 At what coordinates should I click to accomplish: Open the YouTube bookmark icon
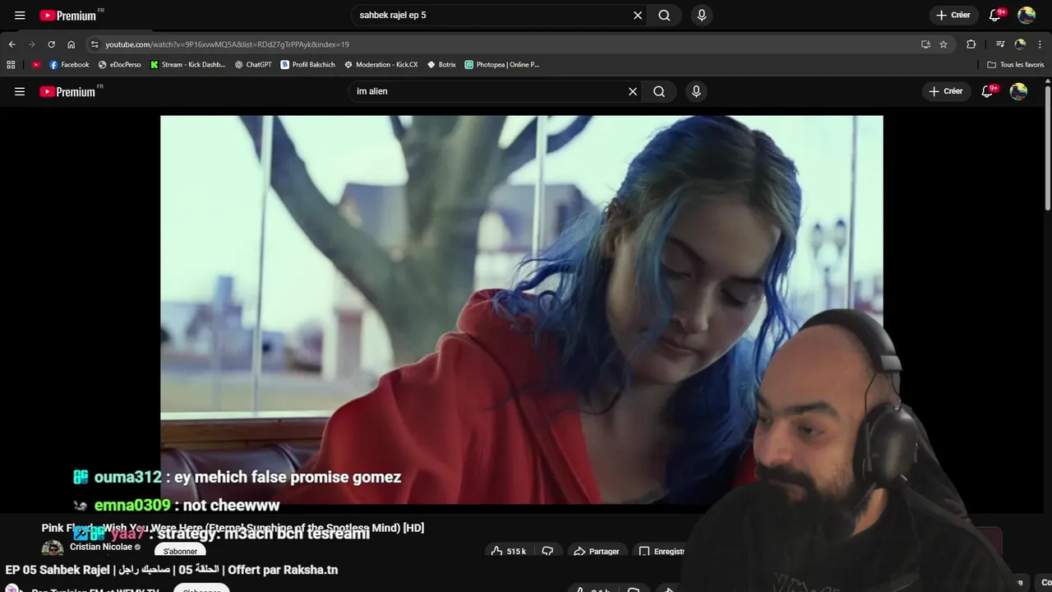(36, 64)
